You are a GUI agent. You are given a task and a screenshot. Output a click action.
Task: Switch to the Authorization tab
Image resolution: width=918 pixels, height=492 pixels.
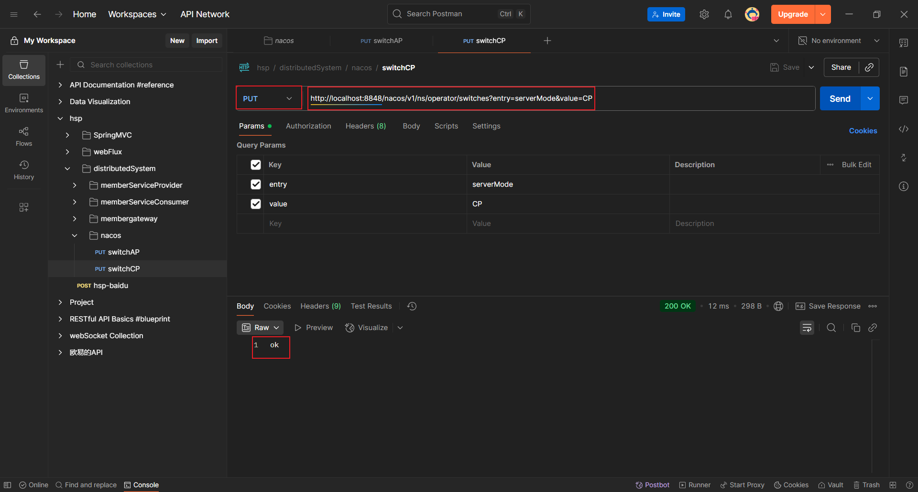(x=308, y=126)
